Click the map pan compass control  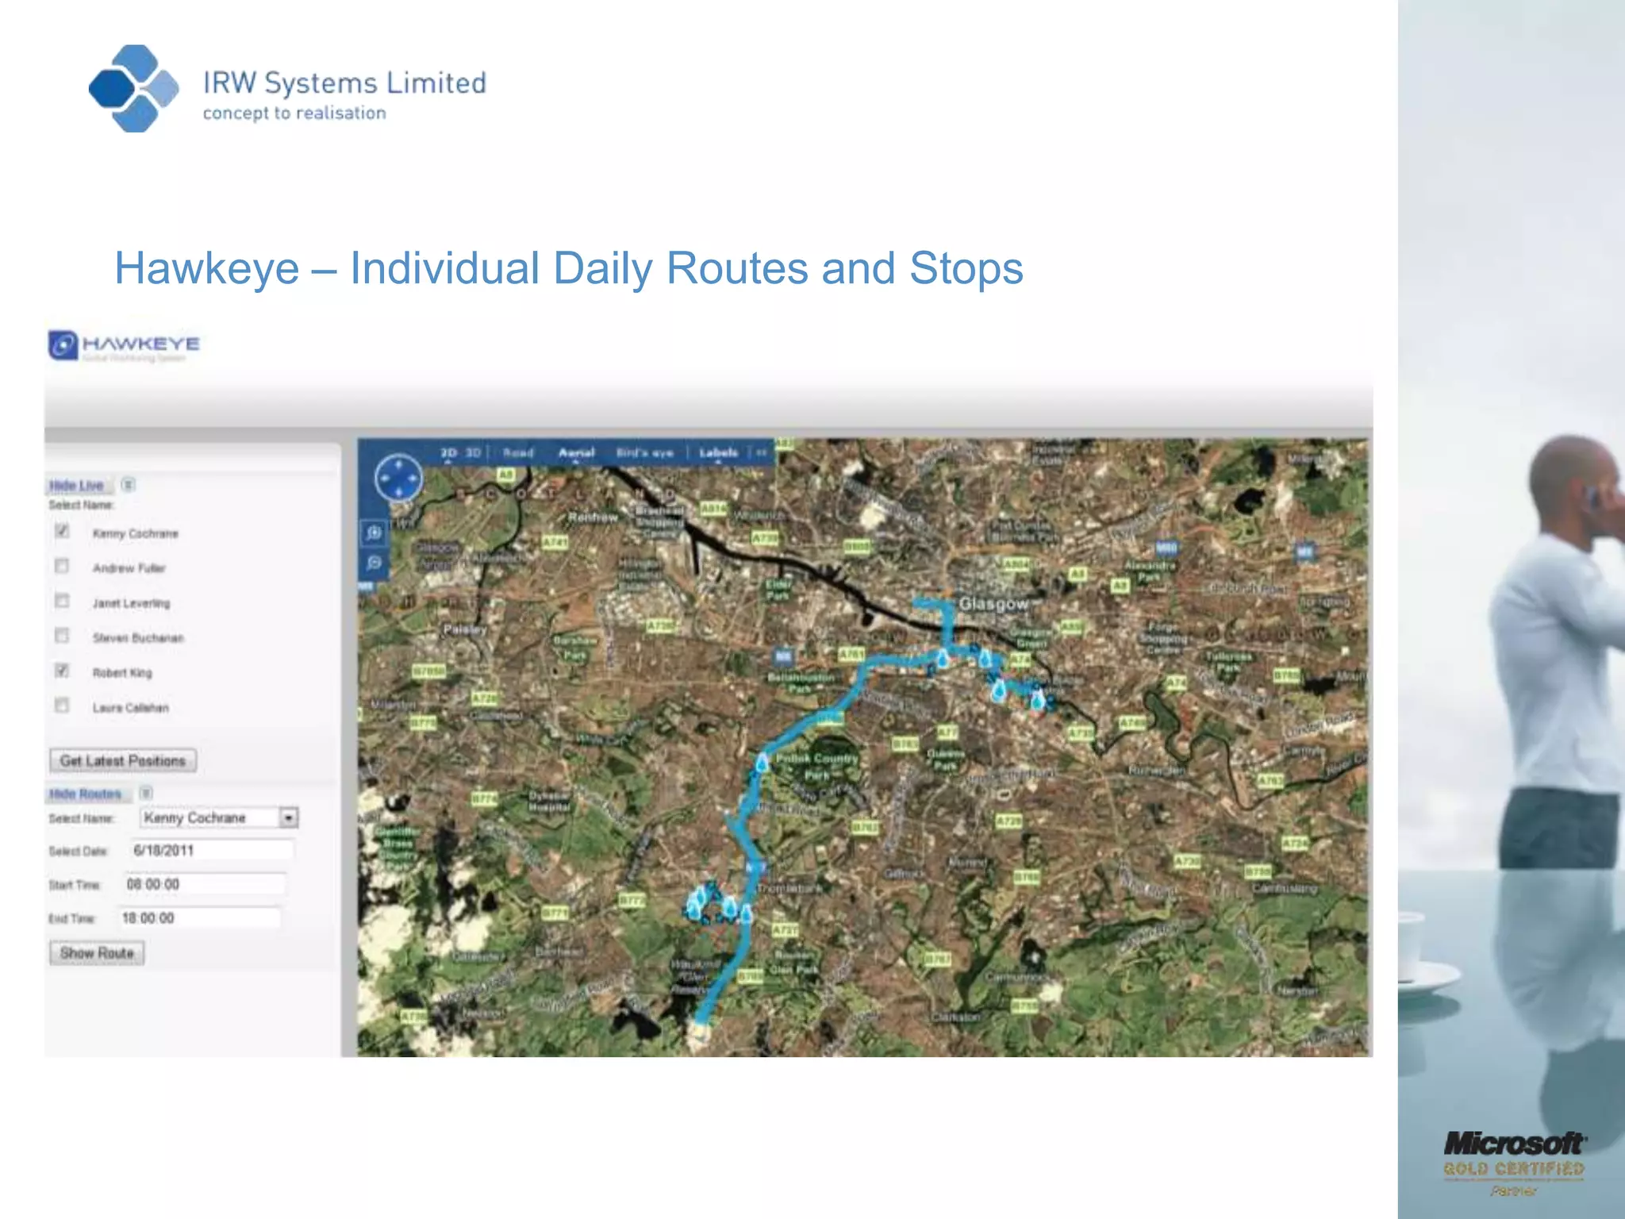pos(398,479)
